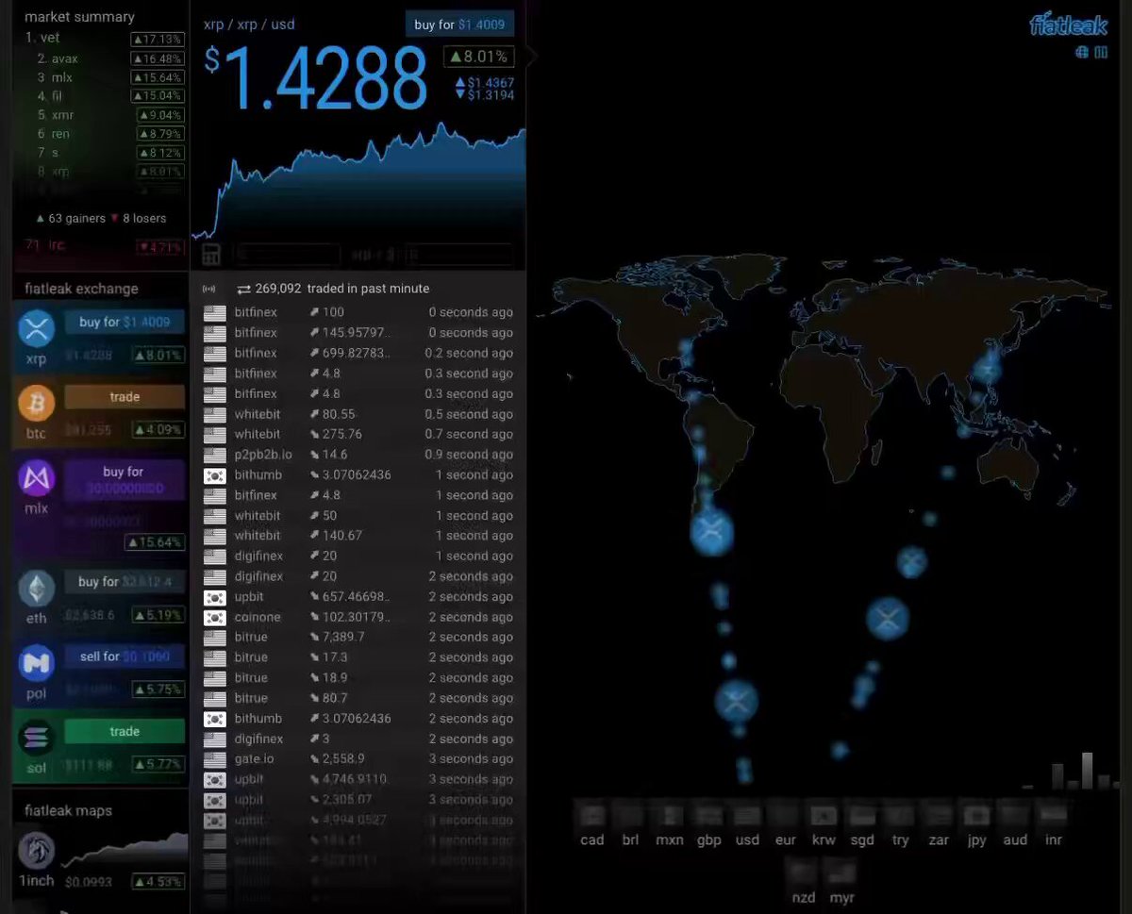Click the 1inch mini chart in fiatleak maps
The height and width of the screenshot is (914, 1132).
tap(125, 850)
